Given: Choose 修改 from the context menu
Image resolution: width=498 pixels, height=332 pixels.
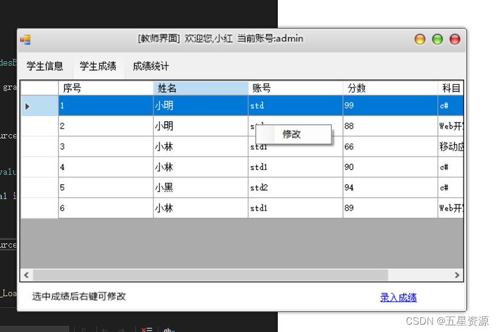Looking at the screenshot, I should pos(294,134).
